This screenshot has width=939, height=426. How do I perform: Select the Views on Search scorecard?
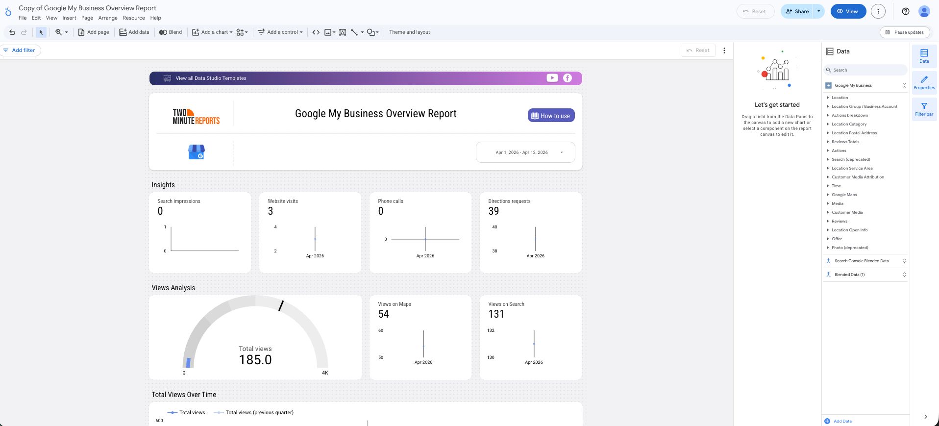[x=531, y=337]
